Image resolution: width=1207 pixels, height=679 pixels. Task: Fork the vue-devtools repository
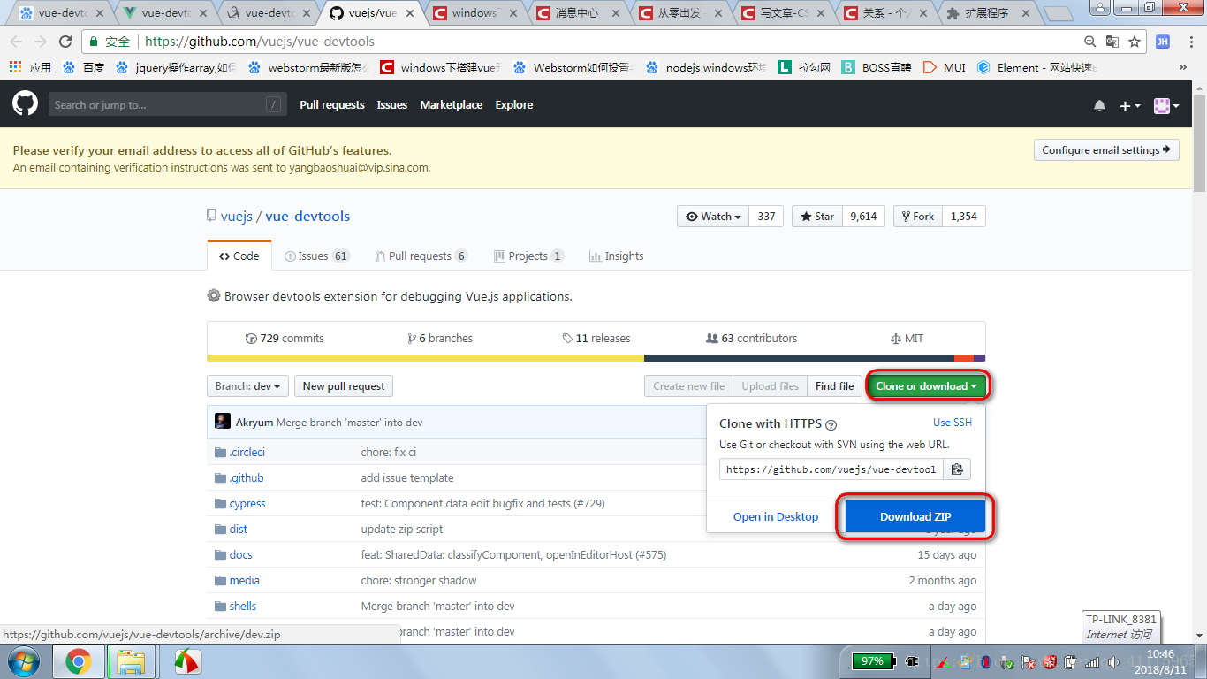coord(918,217)
